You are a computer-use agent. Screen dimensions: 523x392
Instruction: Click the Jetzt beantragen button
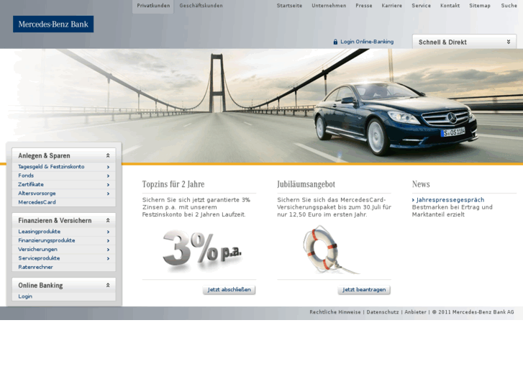[364, 290]
